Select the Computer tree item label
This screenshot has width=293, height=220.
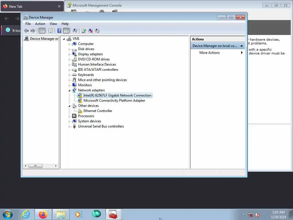point(86,44)
